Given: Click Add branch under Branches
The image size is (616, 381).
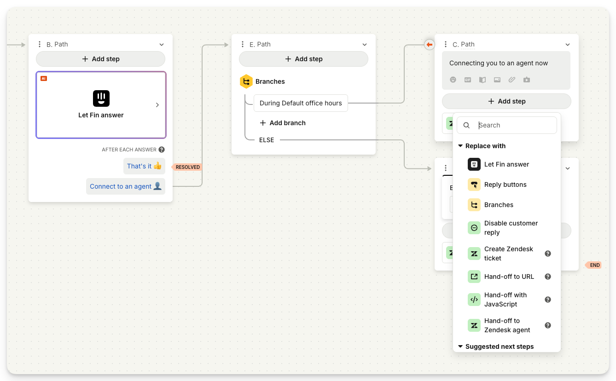Looking at the screenshot, I should tap(283, 123).
